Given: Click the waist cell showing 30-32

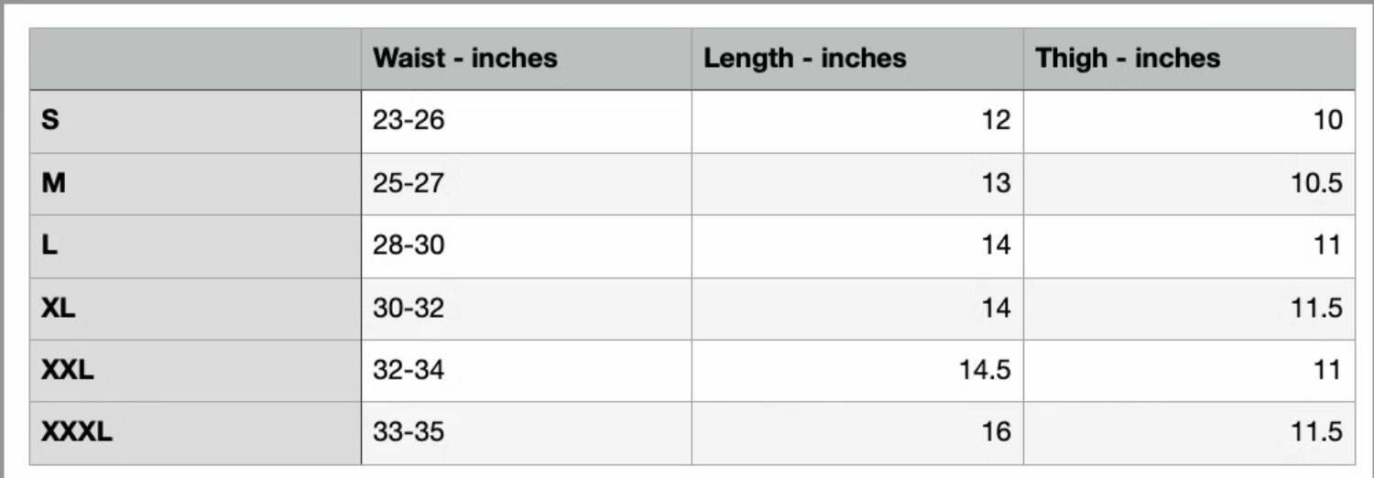Looking at the screenshot, I should (x=409, y=308).
